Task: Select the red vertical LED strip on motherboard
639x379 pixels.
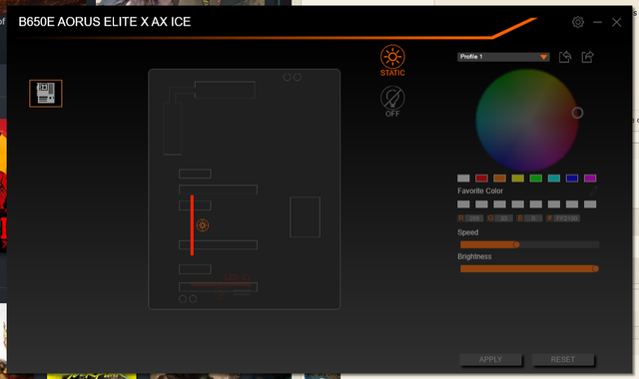Action: [x=192, y=225]
